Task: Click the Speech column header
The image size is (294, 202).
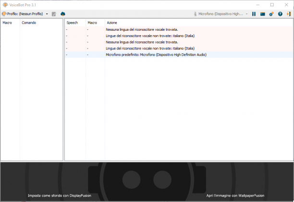Action: [x=75, y=23]
